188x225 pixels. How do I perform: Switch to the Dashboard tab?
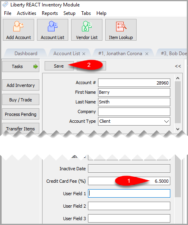[26, 54]
